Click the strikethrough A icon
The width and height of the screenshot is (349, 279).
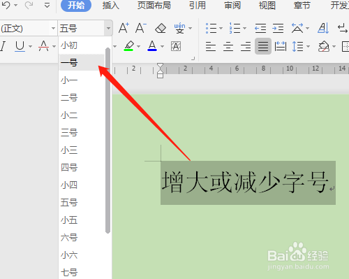coord(44,46)
